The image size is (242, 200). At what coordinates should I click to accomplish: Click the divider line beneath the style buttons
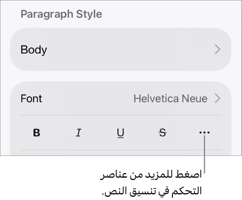pos(121,150)
